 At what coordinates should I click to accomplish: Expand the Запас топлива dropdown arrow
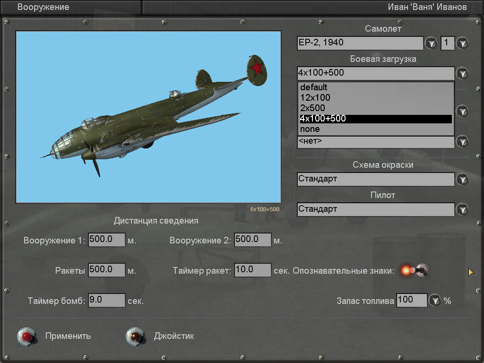[x=434, y=300]
